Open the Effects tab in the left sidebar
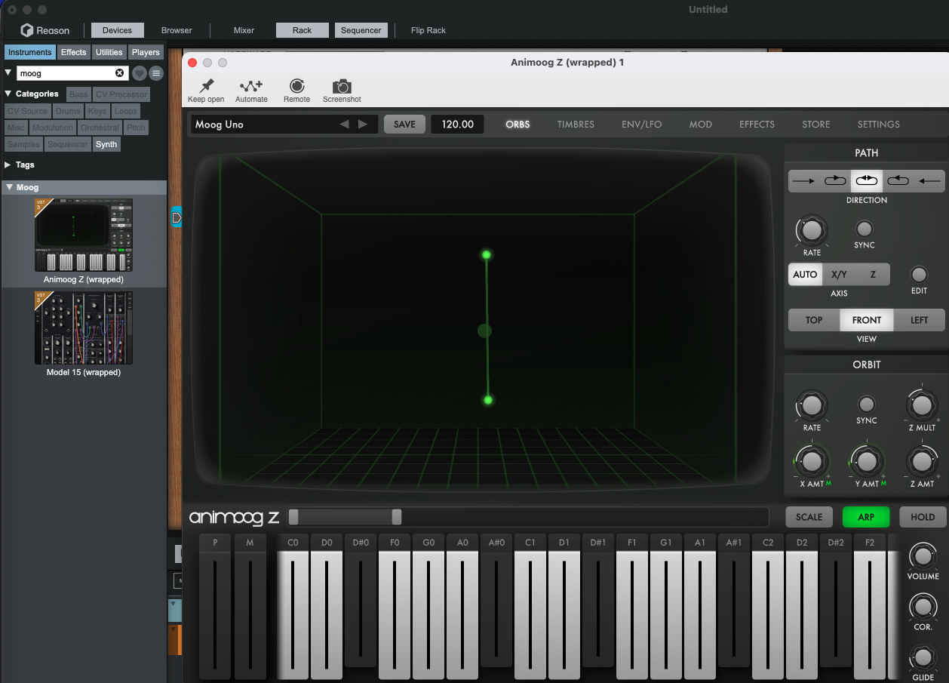This screenshot has height=683, width=949. (73, 52)
